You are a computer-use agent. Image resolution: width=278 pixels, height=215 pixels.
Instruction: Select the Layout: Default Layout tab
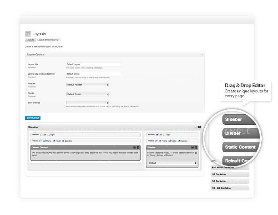(48, 40)
